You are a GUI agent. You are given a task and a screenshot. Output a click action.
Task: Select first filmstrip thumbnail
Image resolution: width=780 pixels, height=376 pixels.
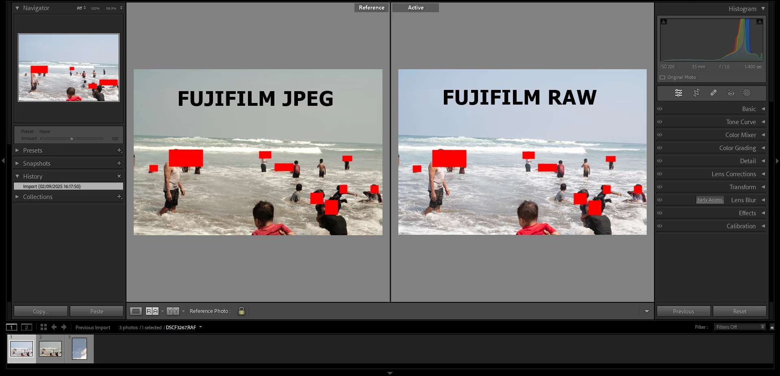[x=22, y=349]
